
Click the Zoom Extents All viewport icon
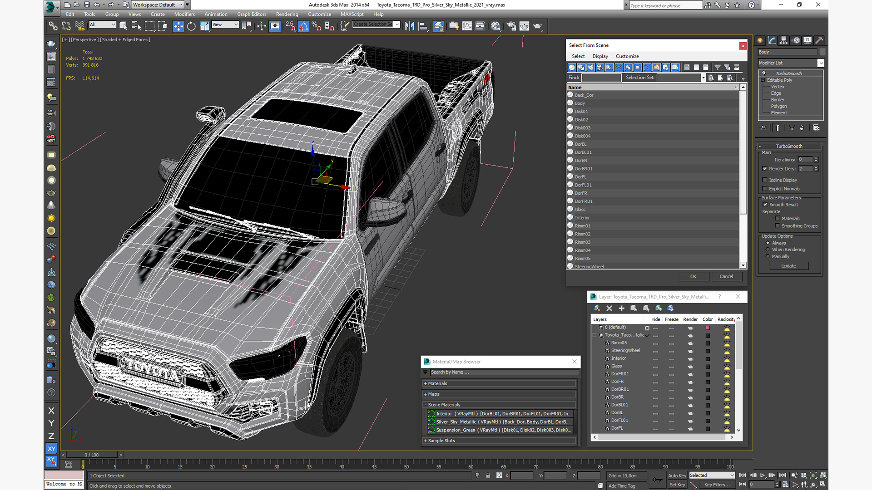[x=822, y=475]
